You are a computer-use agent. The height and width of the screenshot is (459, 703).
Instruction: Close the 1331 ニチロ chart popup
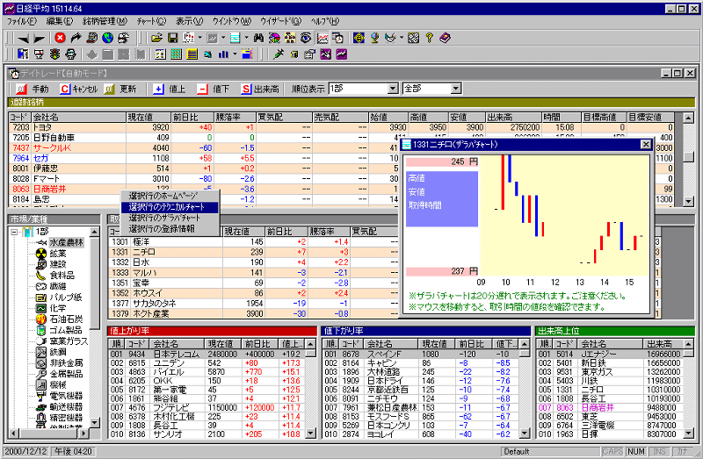[646, 144]
